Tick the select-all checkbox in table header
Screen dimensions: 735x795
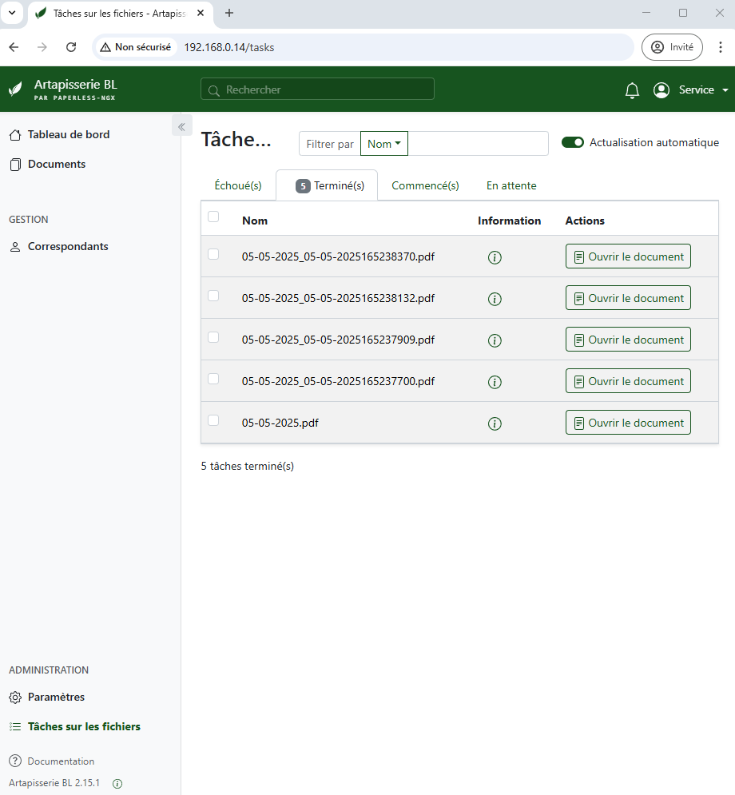213,217
